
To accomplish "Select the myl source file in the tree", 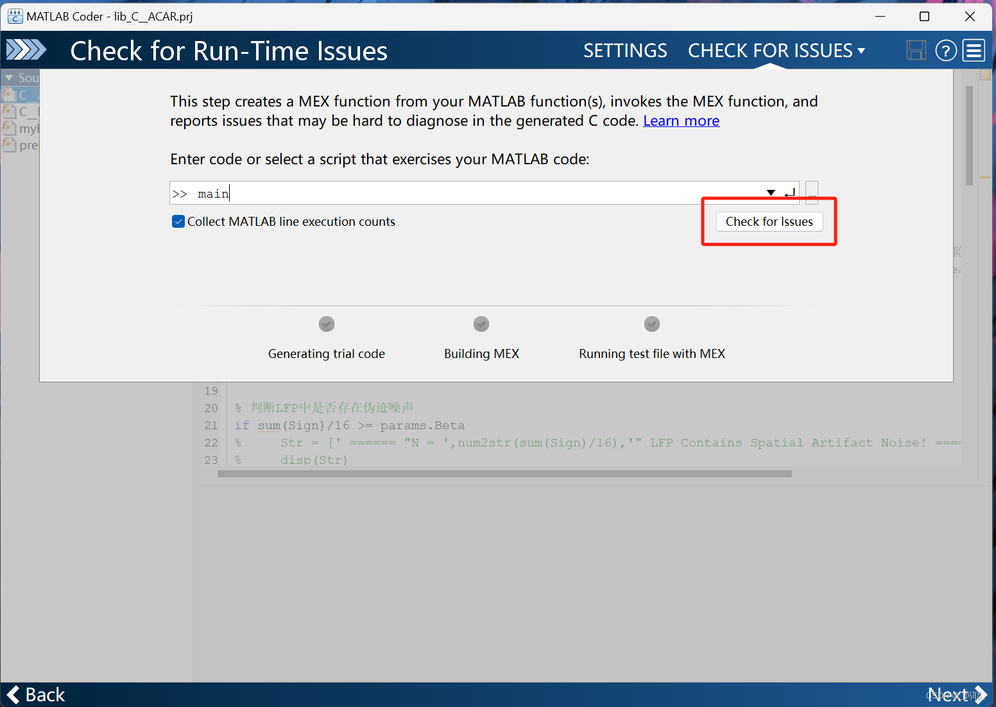I will point(21,128).
